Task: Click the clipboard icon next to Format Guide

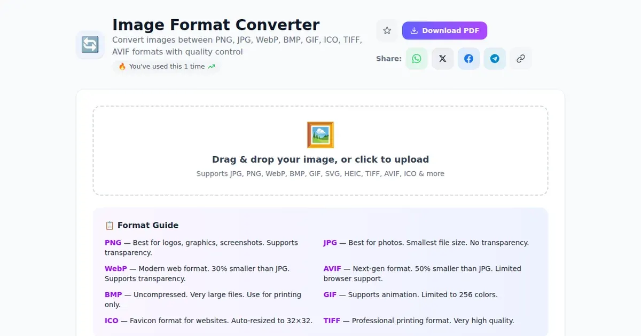Action: tap(110, 225)
